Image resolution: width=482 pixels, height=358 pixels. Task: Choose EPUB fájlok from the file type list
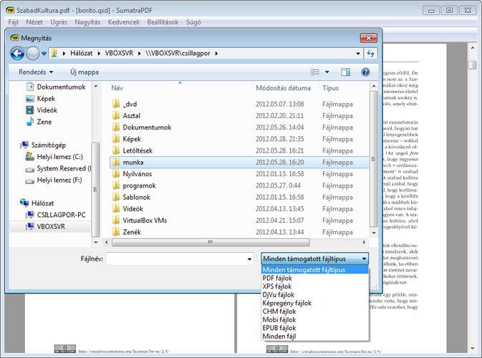click(315, 328)
